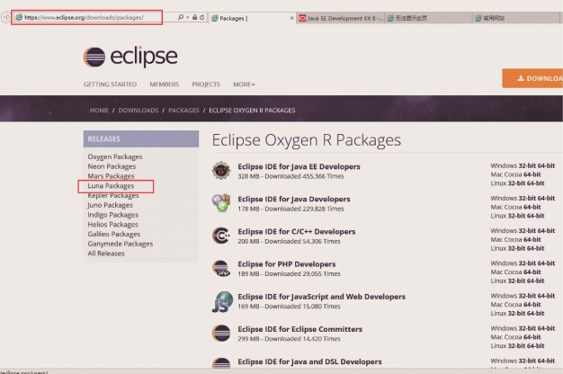Screen dimensions: 563x374
Task: Click the Eclipse logo
Action: click(x=130, y=57)
